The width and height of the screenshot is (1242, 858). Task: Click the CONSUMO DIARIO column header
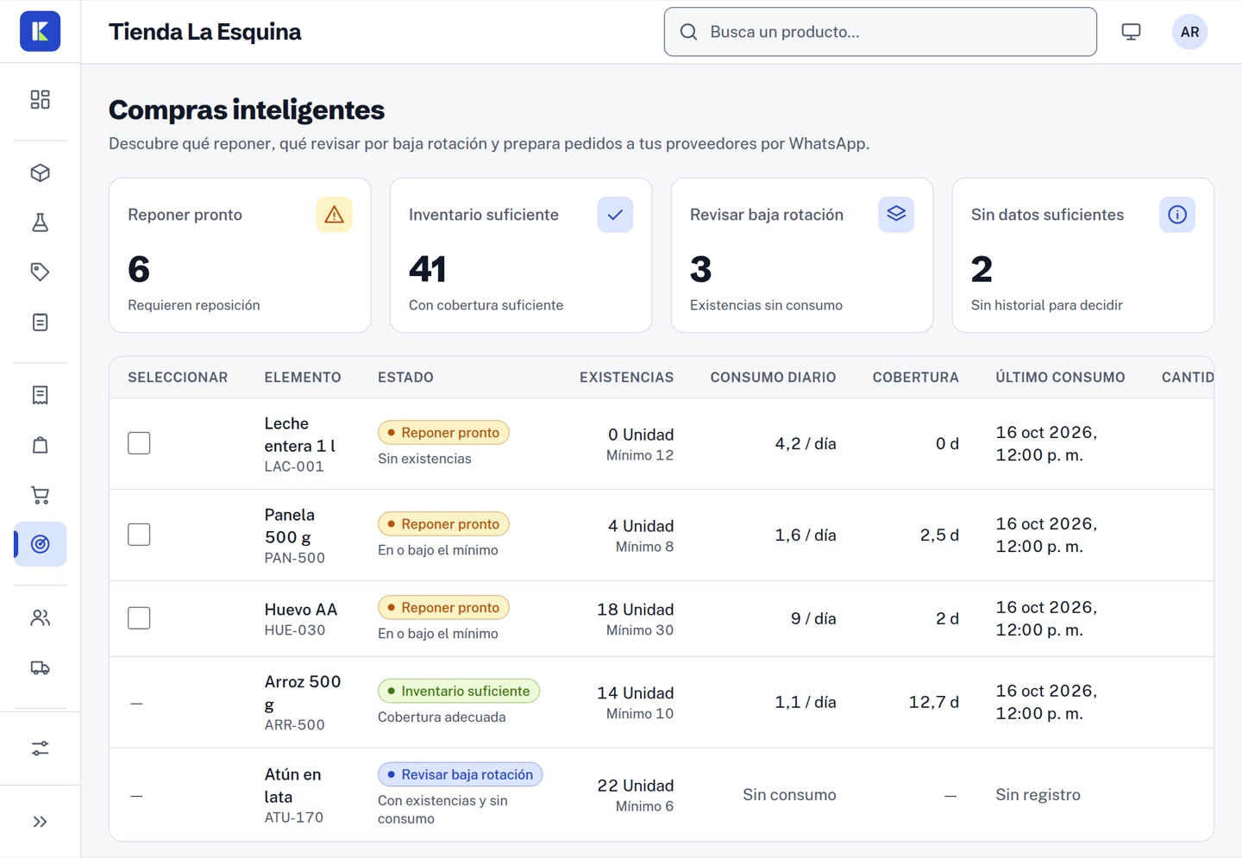tap(773, 378)
